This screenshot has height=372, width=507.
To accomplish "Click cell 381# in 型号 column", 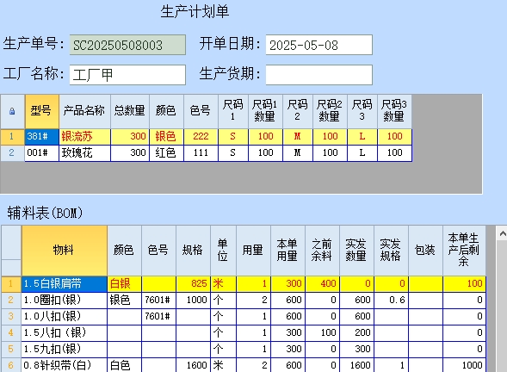I will (42, 137).
